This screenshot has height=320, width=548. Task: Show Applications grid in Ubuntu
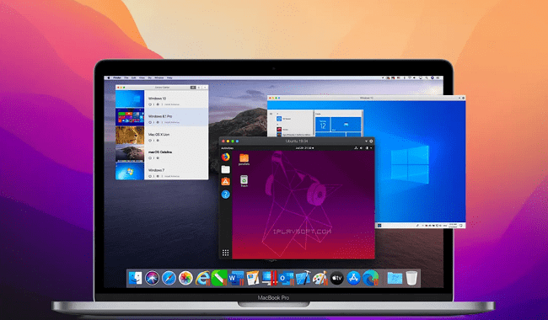(x=225, y=253)
